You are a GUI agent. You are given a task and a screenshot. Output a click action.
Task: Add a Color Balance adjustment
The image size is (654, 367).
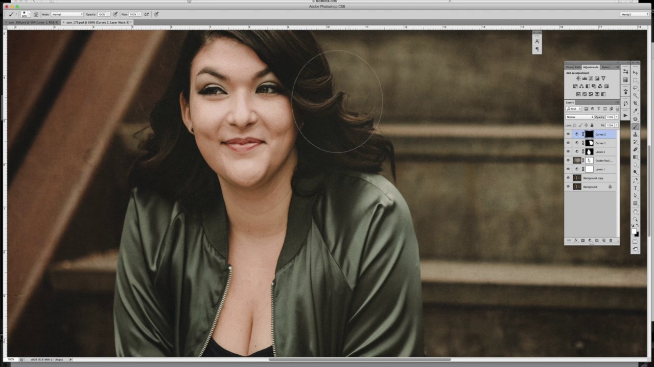(x=581, y=86)
